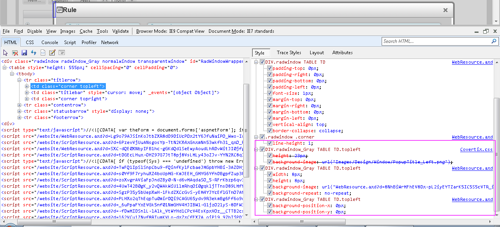The image size is (500, 227).
Task: Click the word wrap toolbar icon
Action: tap(62, 53)
